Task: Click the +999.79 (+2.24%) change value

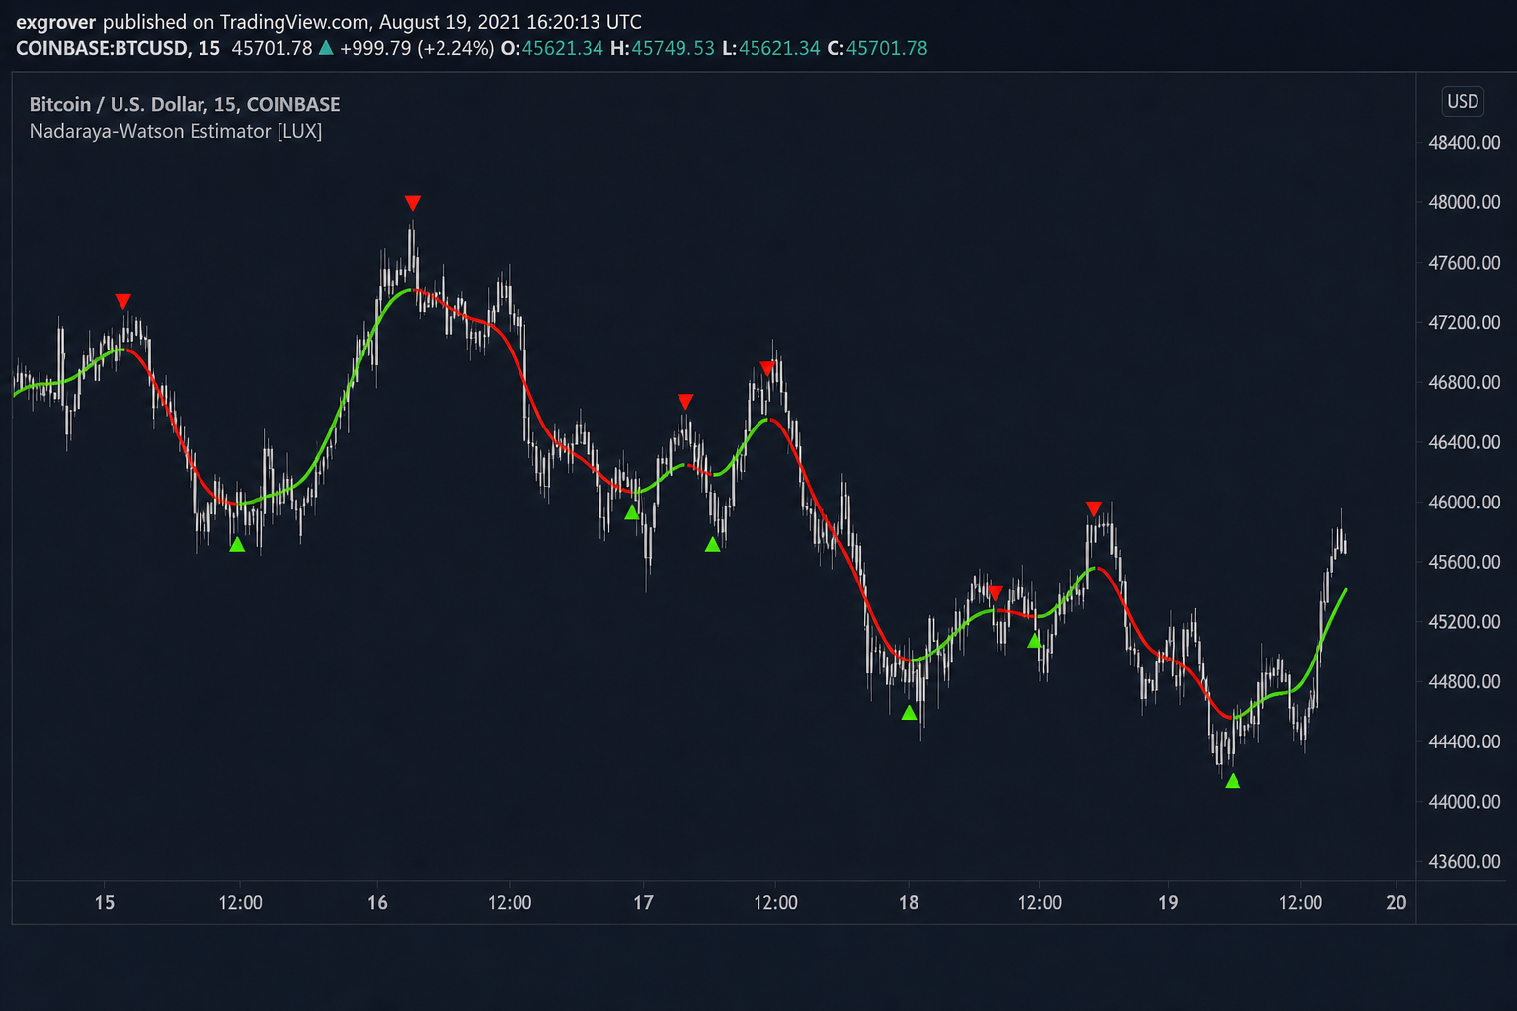Action: coord(417,48)
